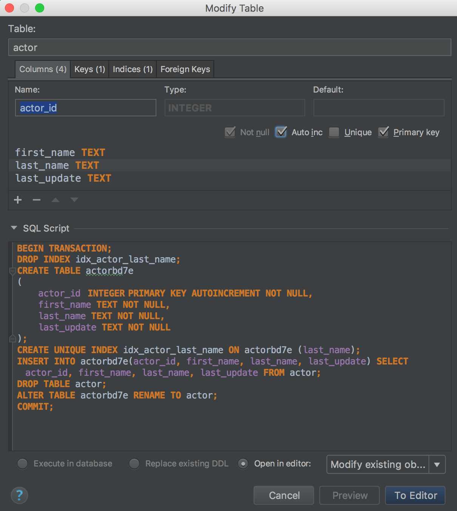The image size is (457, 511).
Task: Switch to the Keys (1) tab
Action: pyautogui.click(x=90, y=69)
